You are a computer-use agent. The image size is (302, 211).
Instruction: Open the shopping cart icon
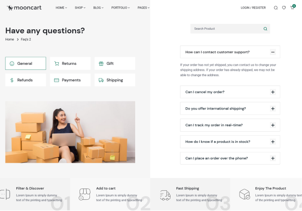pyautogui.click(x=292, y=8)
